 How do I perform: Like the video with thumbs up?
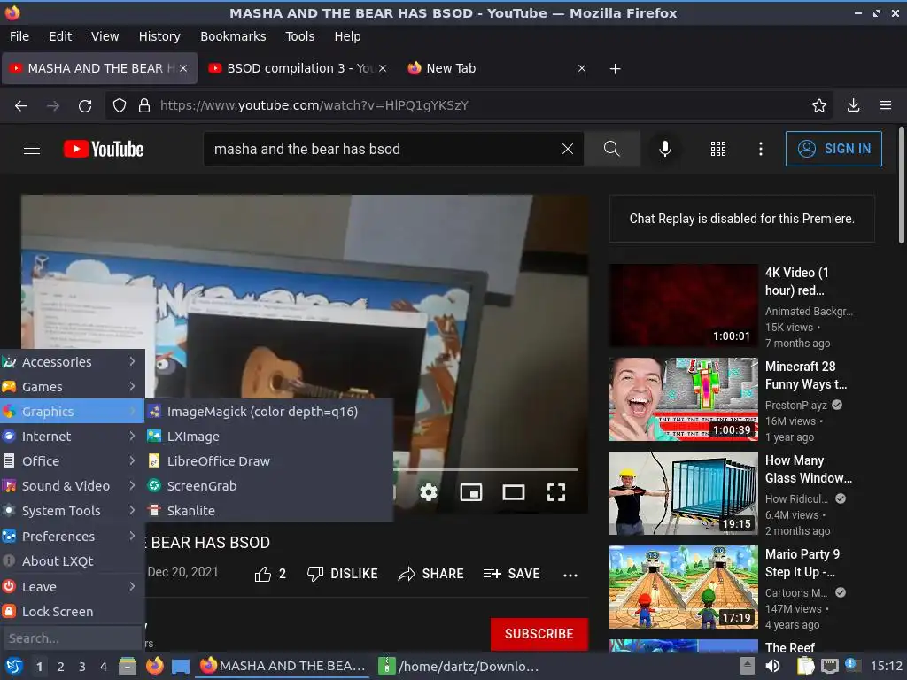tap(269, 574)
